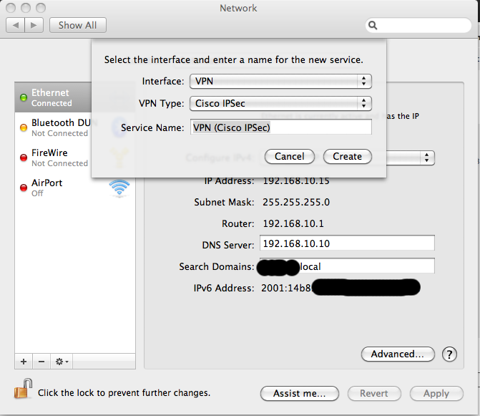Open the Configure IPv4 dropdown
Viewport: 480px width, 416px height.
tap(410, 158)
